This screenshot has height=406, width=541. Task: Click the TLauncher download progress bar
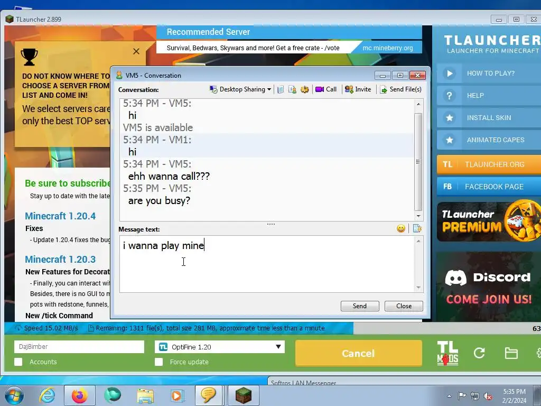pos(273,328)
